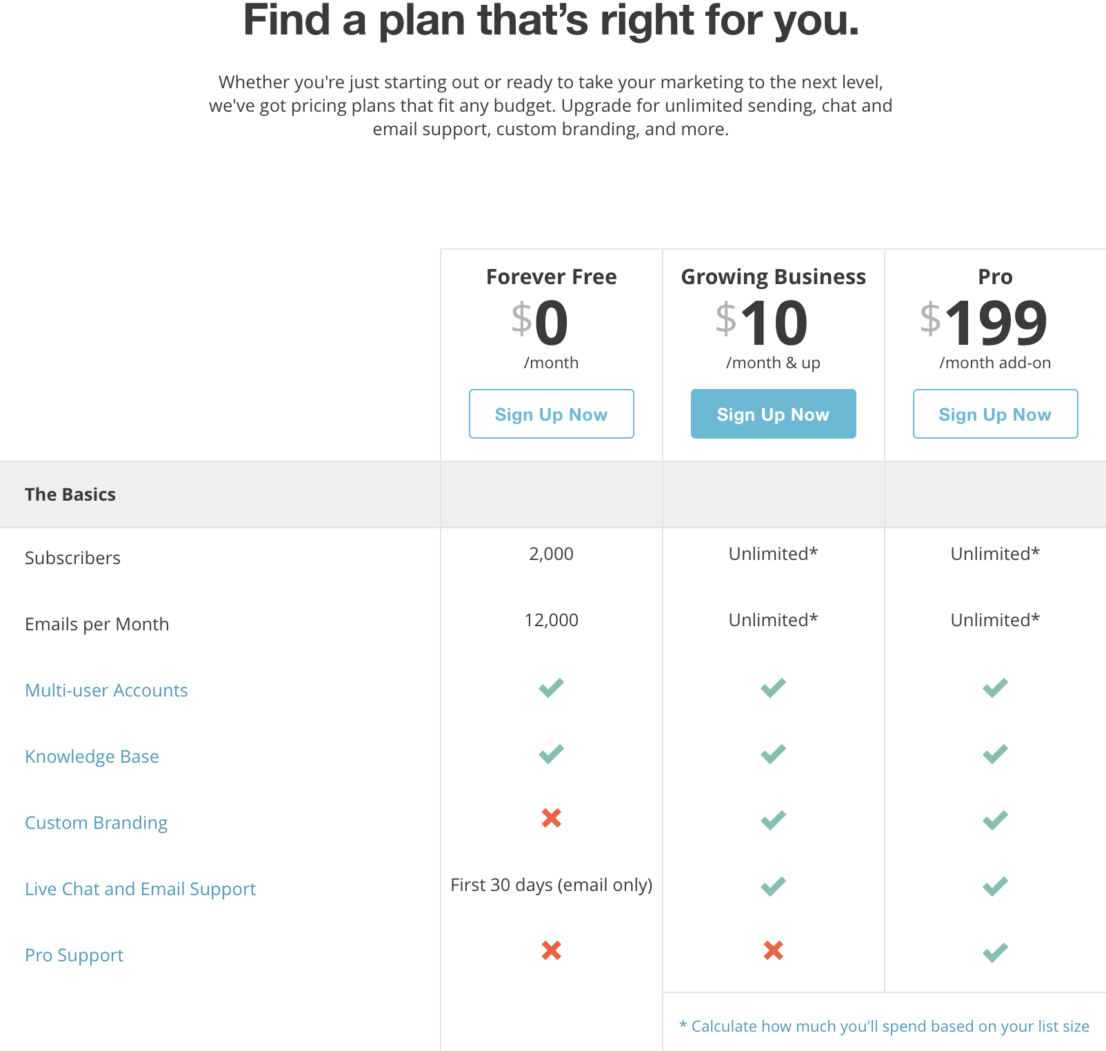Click Knowledge Base checkmark under Pro plan
The image size is (1106, 1051).
995,754
